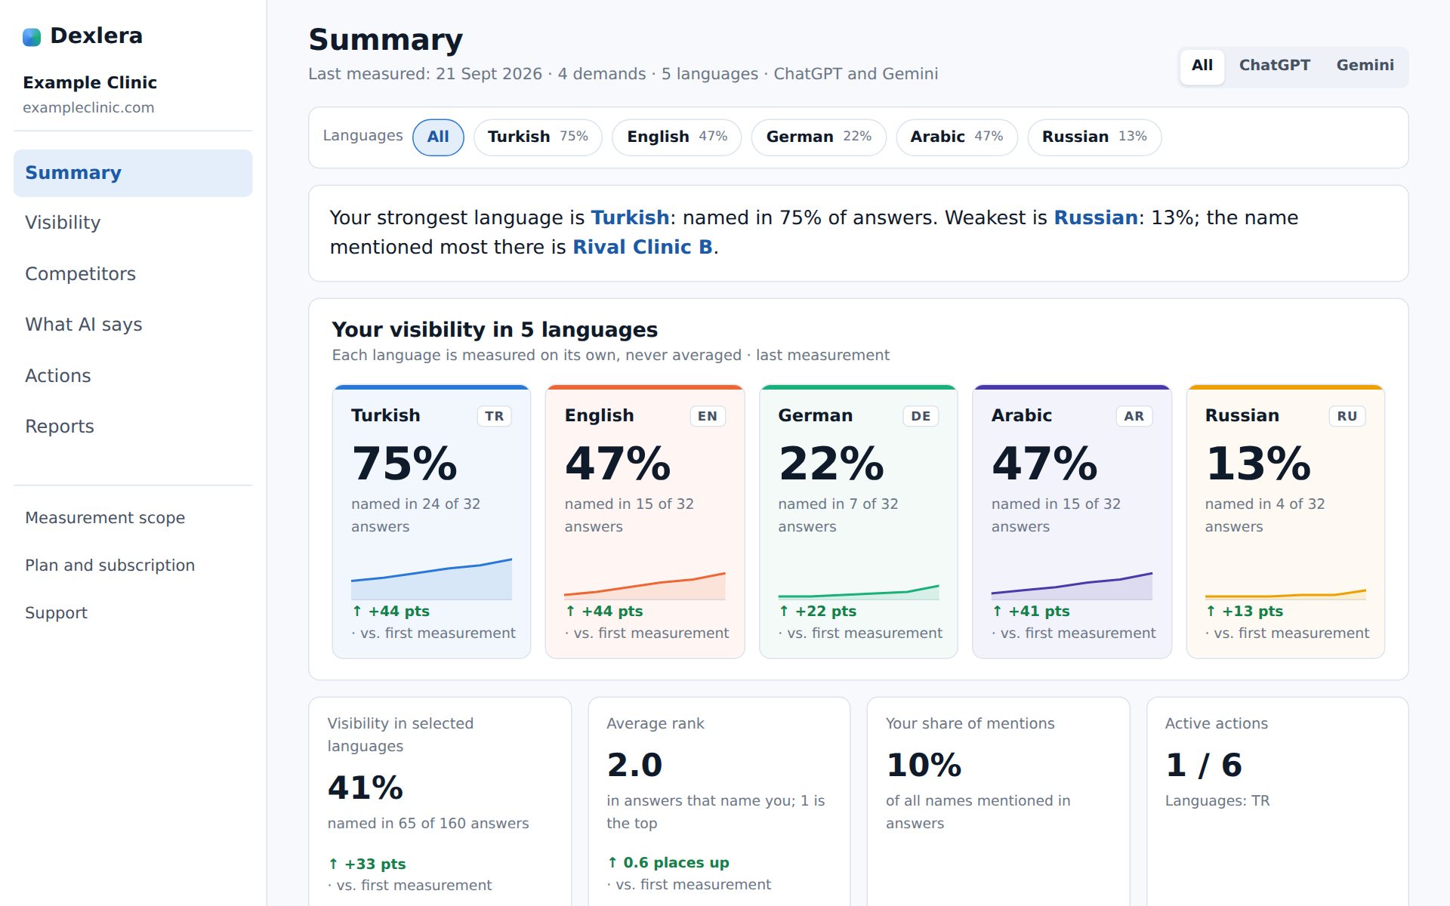The height and width of the screenshot is (906, 1450).
Task: Select the All languages chip
Action: tap(438, 137)
